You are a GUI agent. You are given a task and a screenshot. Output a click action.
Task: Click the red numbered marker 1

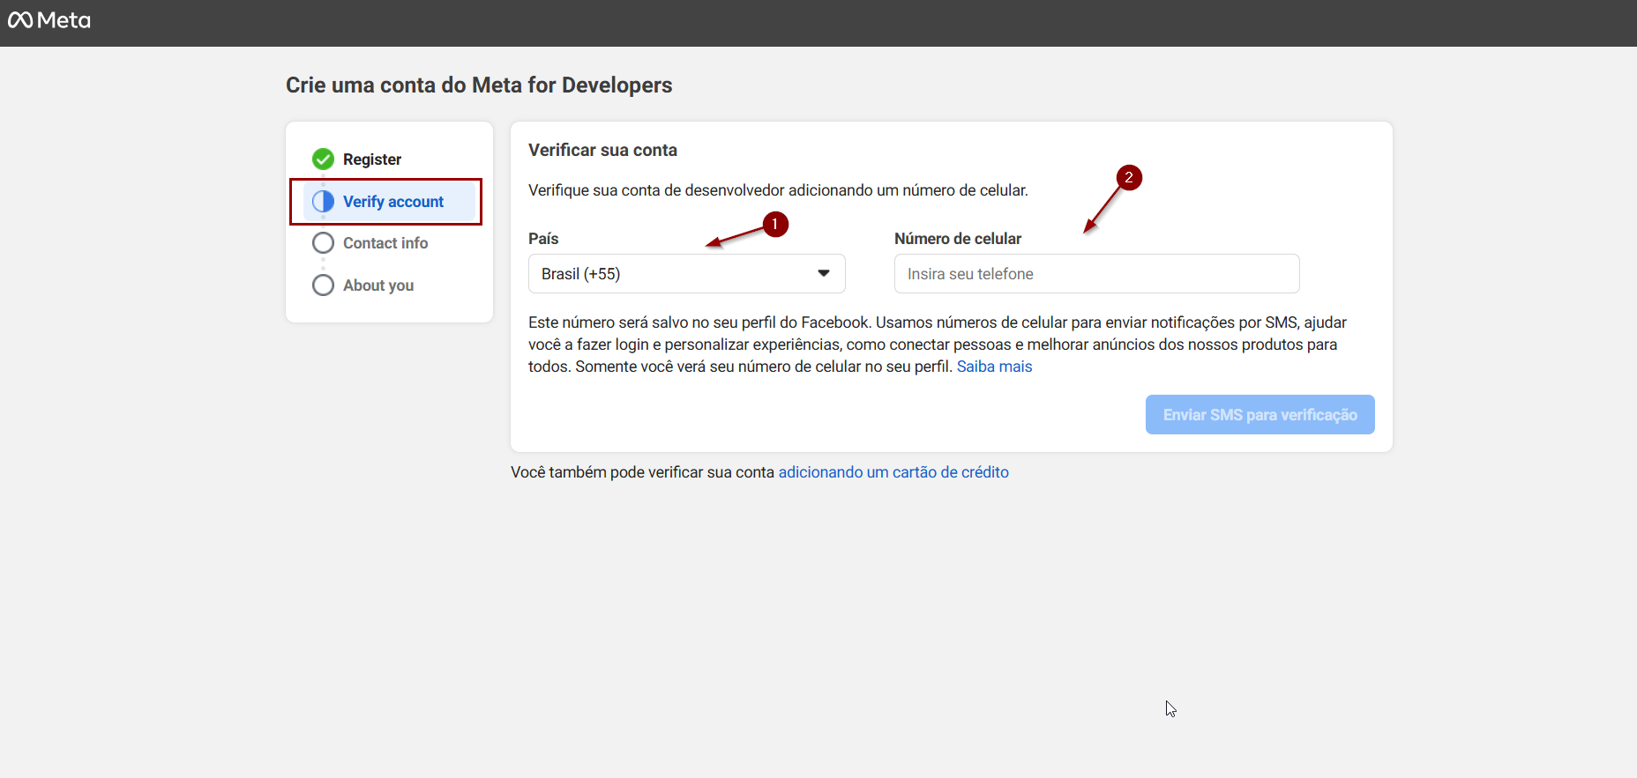pos(774,225)
